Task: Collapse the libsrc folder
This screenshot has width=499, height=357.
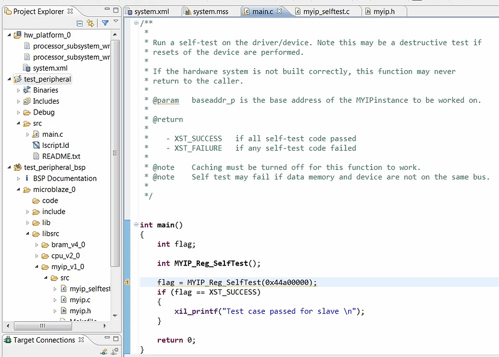Action: click(x=28, y=234)
